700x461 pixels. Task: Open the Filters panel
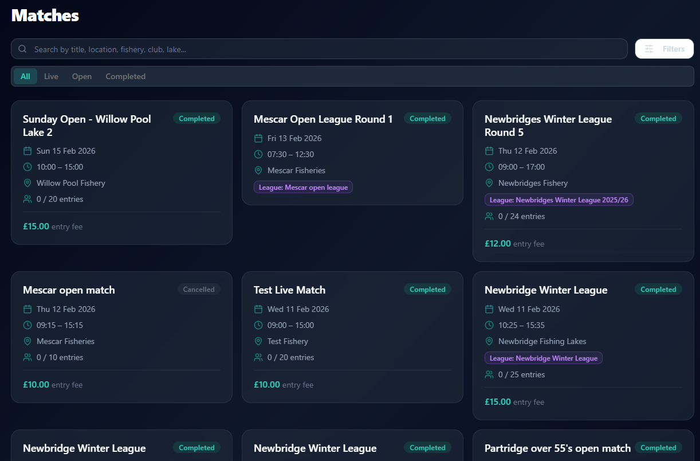664,49
